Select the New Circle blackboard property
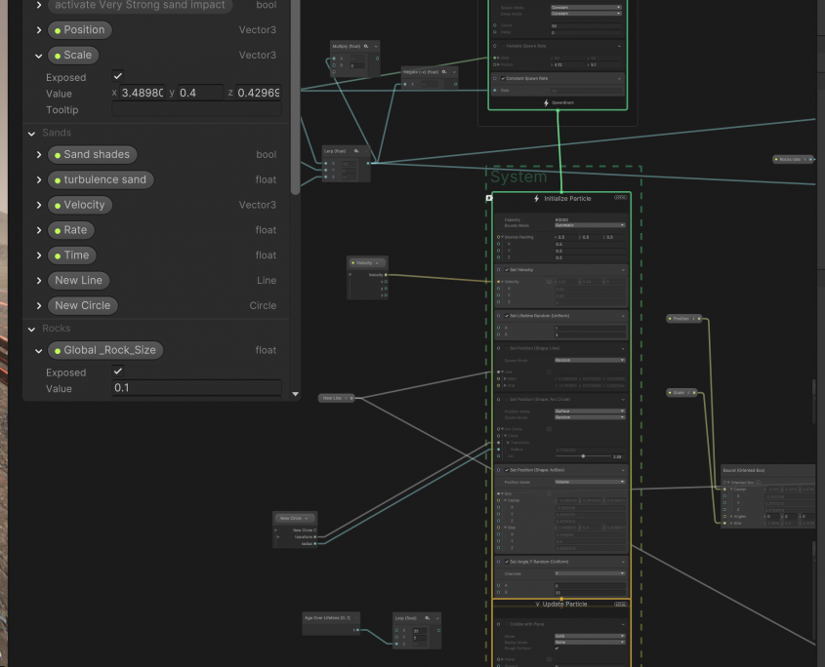The width and height of the screenshot is (825, 667). (82, 305)
